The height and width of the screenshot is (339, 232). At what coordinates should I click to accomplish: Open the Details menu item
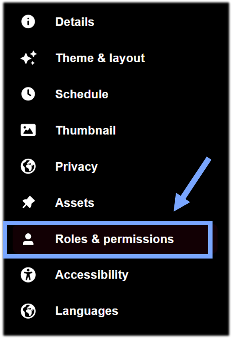[x=75, y=22]
